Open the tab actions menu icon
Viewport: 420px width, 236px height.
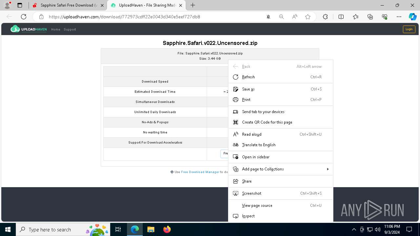(x=20, y=5)
